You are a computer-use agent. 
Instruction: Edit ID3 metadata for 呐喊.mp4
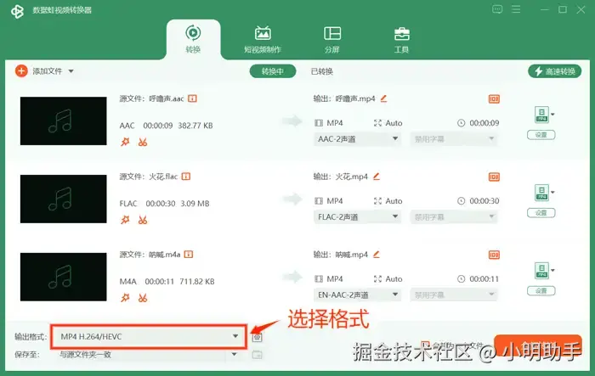tap(494, 255)
